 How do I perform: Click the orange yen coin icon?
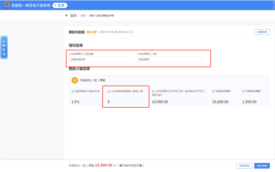tap(75, 80)
